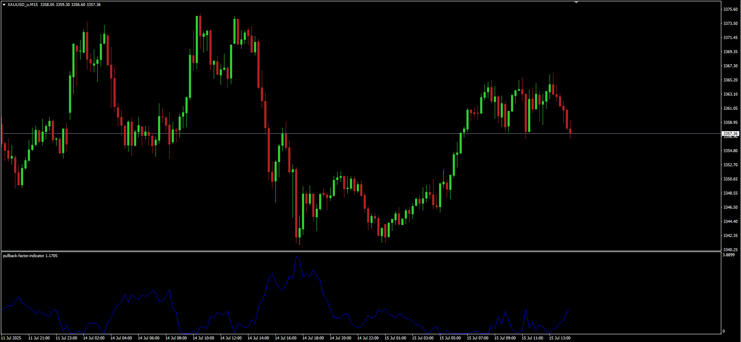Click the 3.8899 indicator scale value
The height and width of the screenshot is (342, 741).
[728, 255]
